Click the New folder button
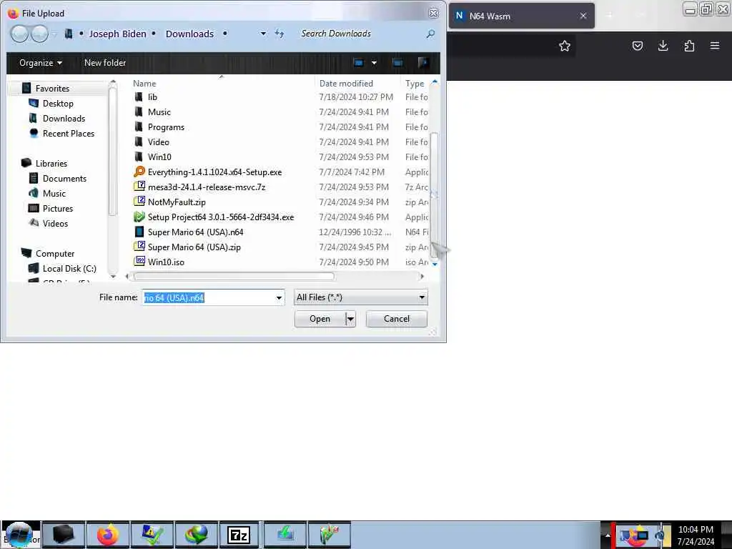The width and height of the screenshot is (732, 549). pos(105,63)
